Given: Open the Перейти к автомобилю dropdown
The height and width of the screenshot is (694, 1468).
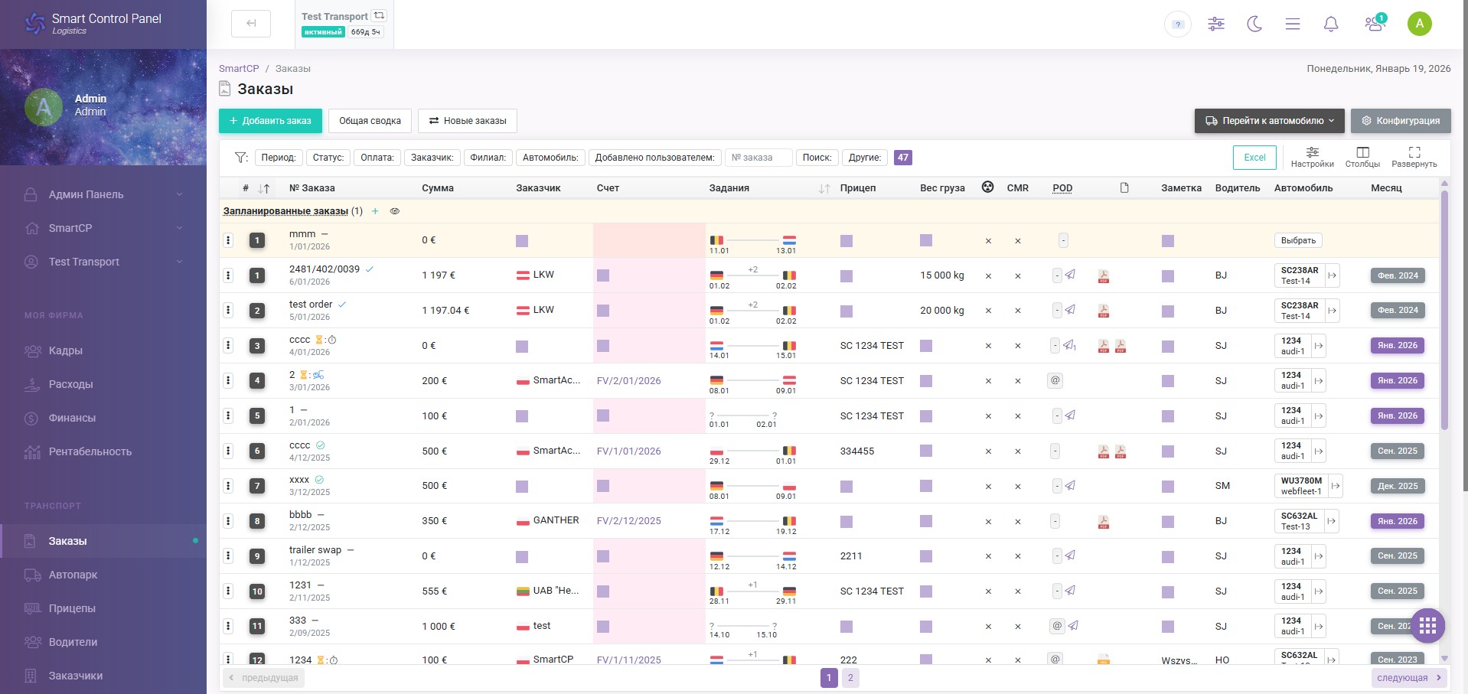Looking at the screenshot, I should click(1270, 121).
